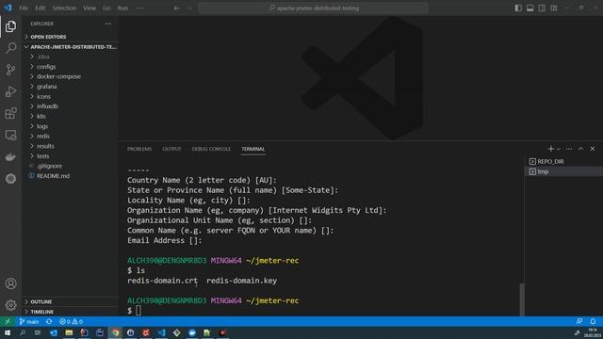Image resolution: width=603 pixels, height=339 pixels.
Task: Click the main branch status item
Action: [29, 321]
